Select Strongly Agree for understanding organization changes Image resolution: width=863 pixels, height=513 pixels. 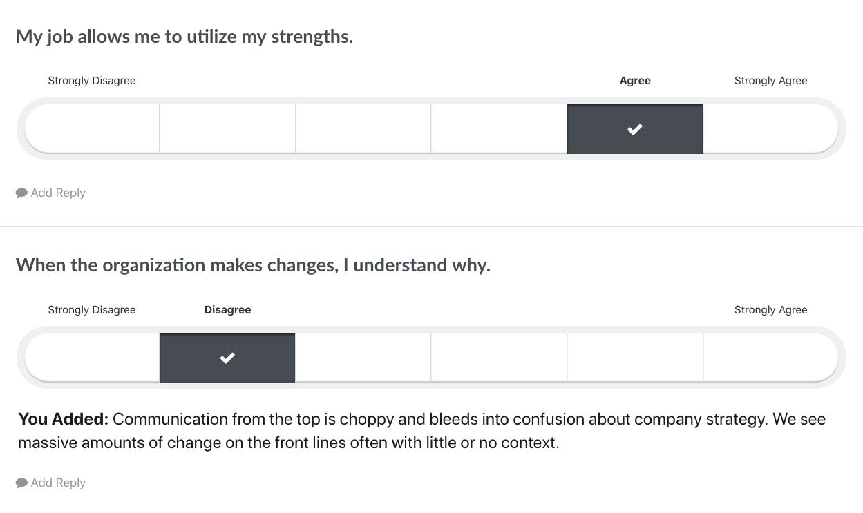click(x=770, y=358)
